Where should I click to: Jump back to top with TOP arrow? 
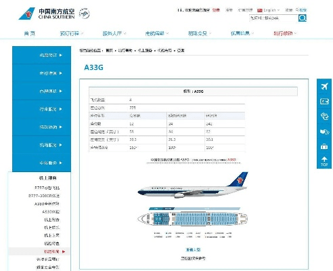point(324,161)
